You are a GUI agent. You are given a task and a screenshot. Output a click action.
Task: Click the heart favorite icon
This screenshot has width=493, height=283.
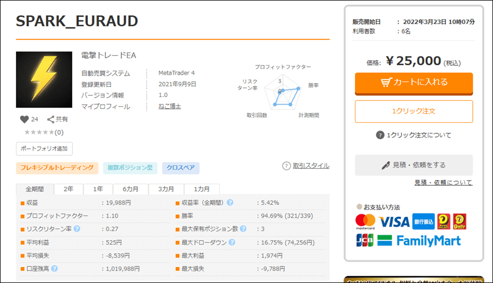(24, 119)
